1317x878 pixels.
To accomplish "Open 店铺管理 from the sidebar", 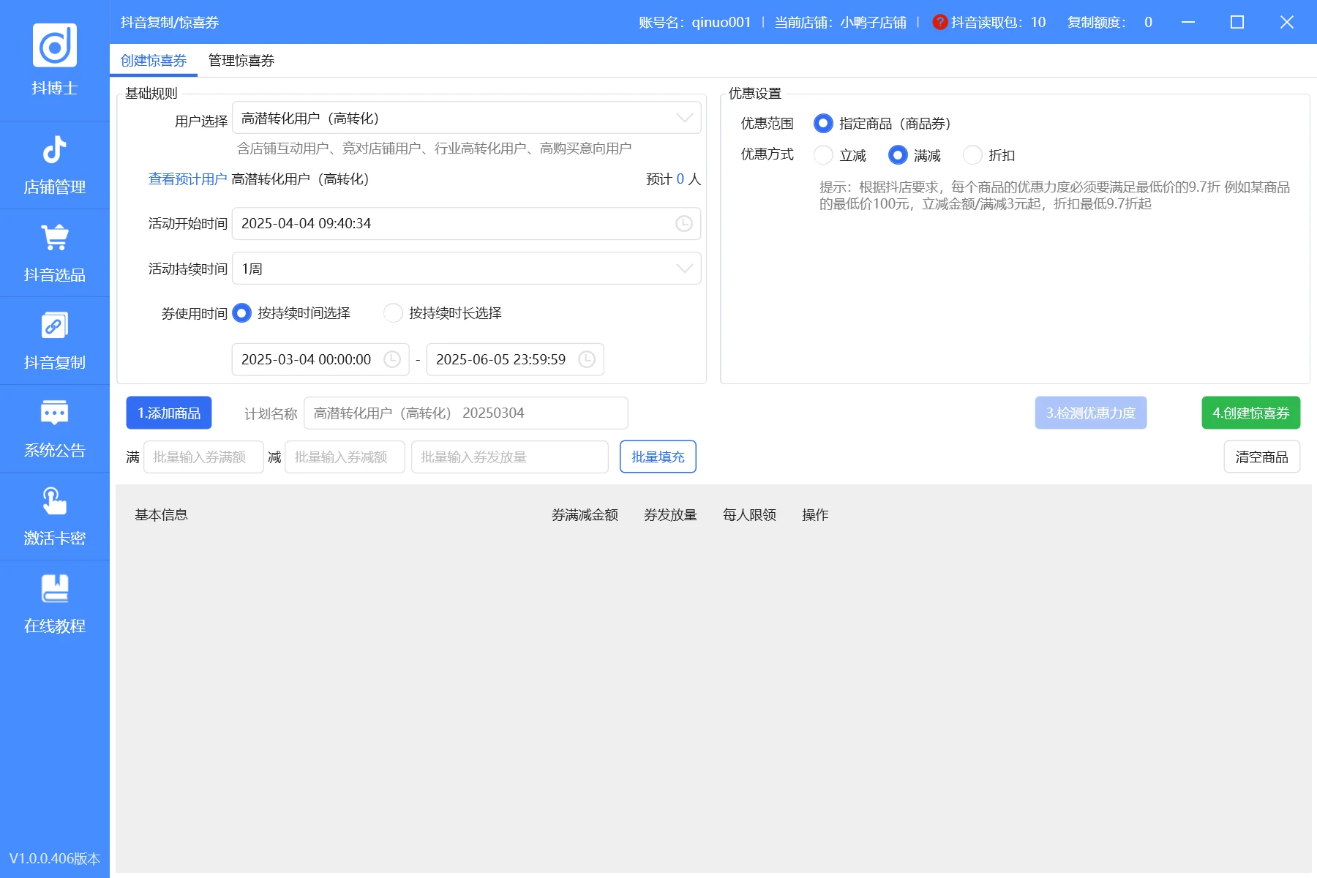I will click(x=55, y=165).
